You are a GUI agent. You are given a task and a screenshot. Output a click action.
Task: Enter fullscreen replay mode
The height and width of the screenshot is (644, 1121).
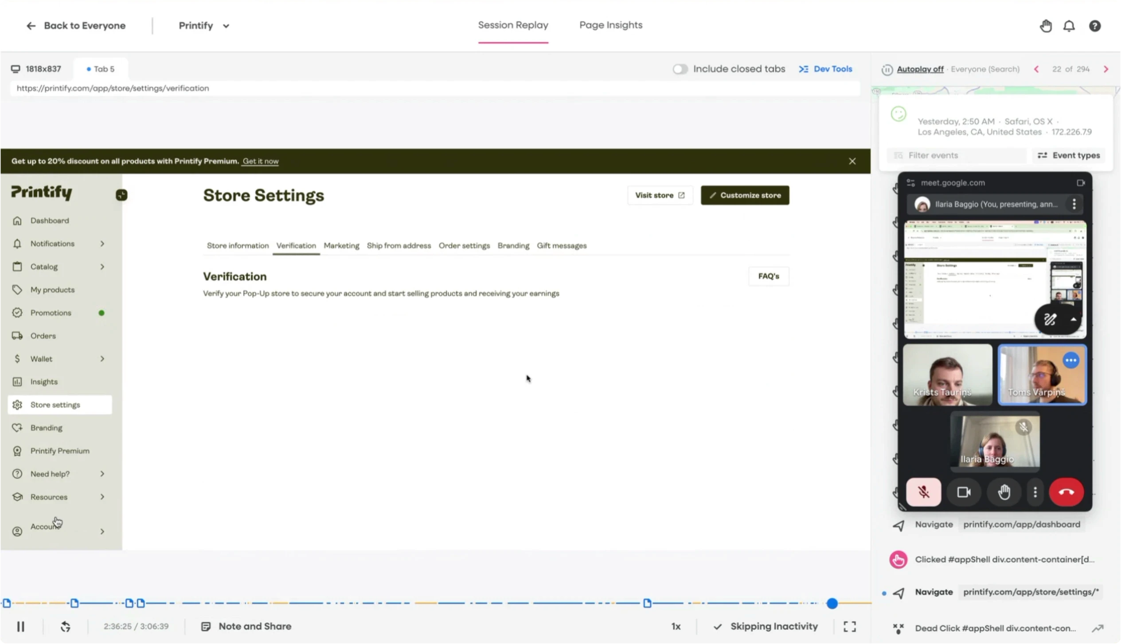849,627
